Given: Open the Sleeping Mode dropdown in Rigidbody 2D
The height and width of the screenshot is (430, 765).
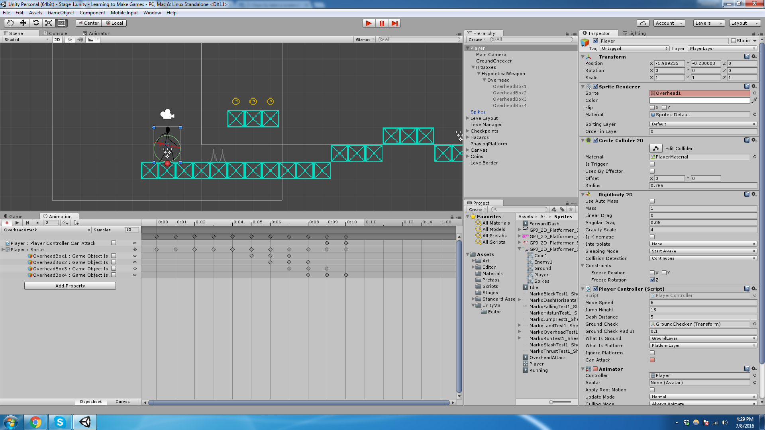Looking at the screenshot, I should 703,251.
